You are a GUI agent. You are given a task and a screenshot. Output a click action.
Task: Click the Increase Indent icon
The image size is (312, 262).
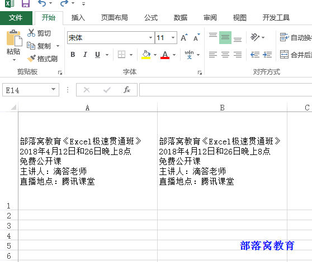point(267,55)
